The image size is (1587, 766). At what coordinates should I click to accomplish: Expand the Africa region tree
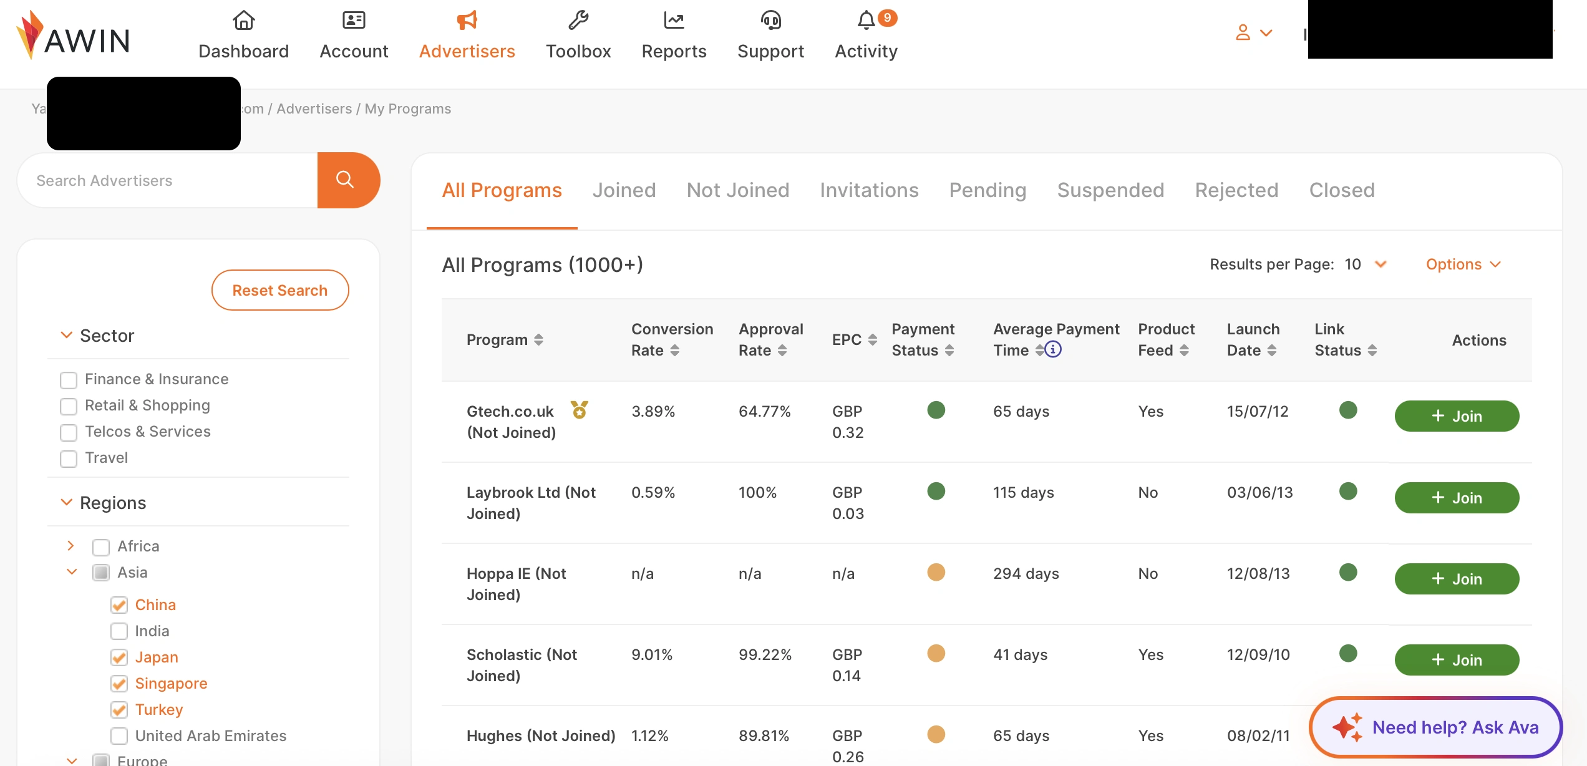pyautogui.click(x=70, y=546)
